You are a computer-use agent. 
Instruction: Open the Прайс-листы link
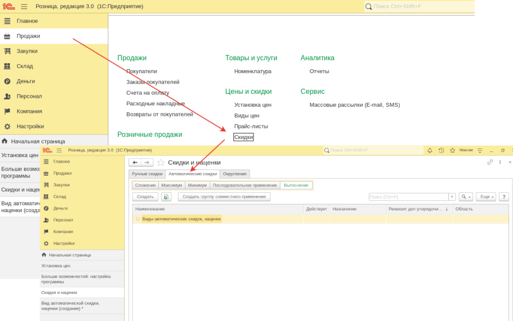[x=251, y=127]
